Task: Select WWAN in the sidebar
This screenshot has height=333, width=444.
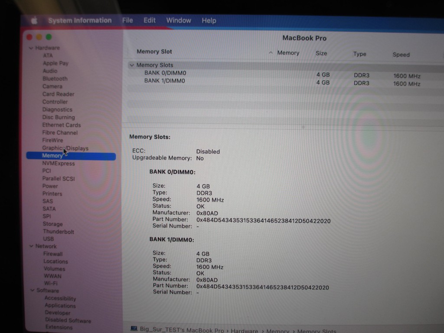Action: (52, 276)
